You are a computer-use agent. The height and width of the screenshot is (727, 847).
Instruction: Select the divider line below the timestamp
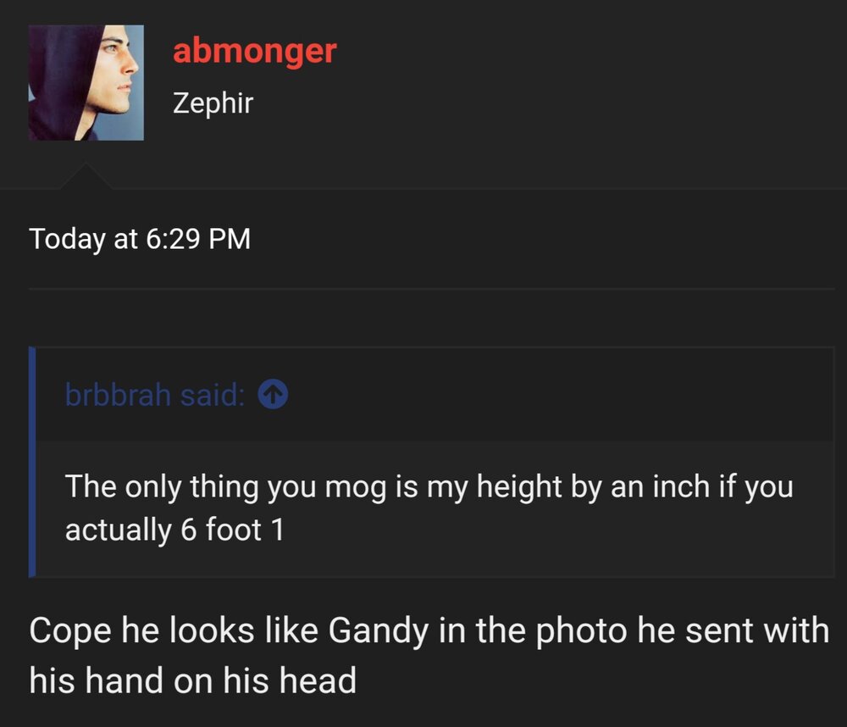432,289
